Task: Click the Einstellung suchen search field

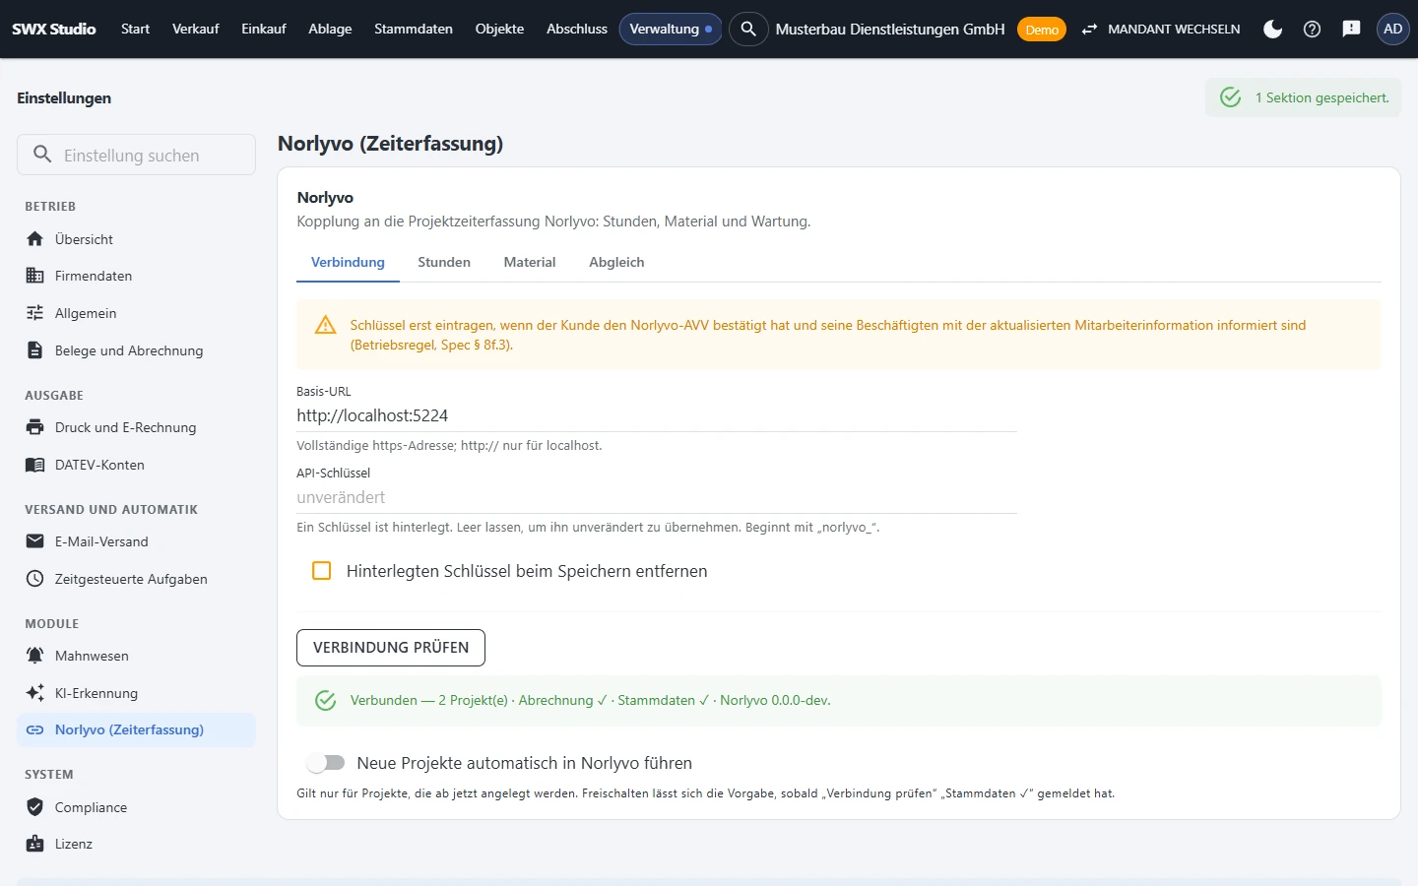Action: point(136,155)
